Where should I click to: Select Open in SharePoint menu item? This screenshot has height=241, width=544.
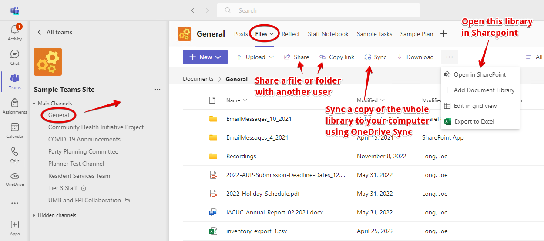pos(480,74)
